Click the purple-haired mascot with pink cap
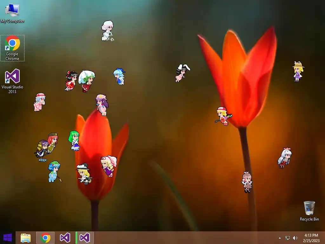The width and height of the screenshot is (325, 244). coord(102,105)
